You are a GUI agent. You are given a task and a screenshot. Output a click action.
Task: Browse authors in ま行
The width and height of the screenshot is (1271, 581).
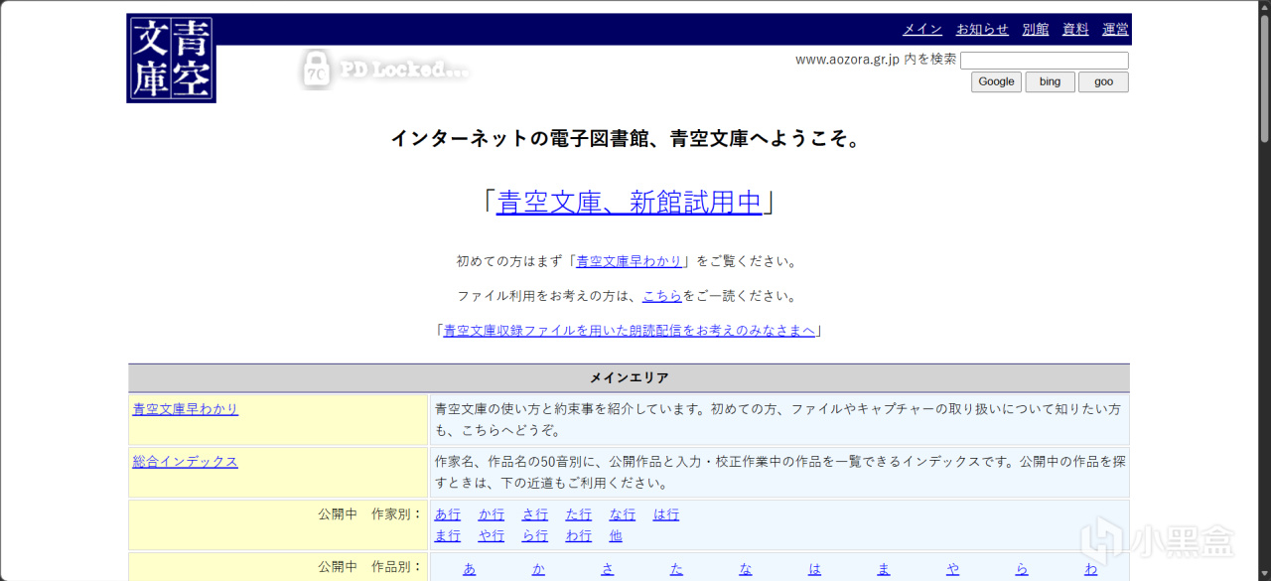[x=448, y=535]
